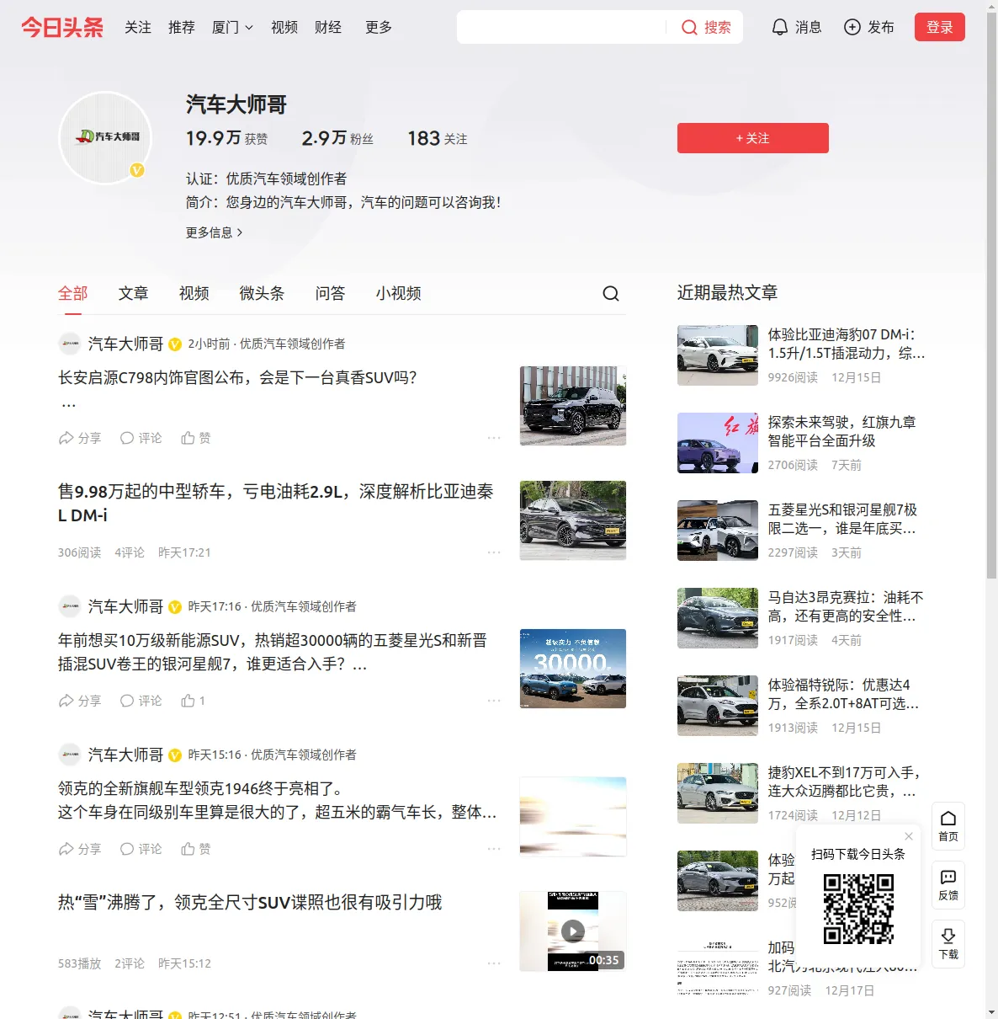Open more options for 比亚迪秦L DM-i article
This screenshot has height=1019, width=998.
click(x=494, y=552)
